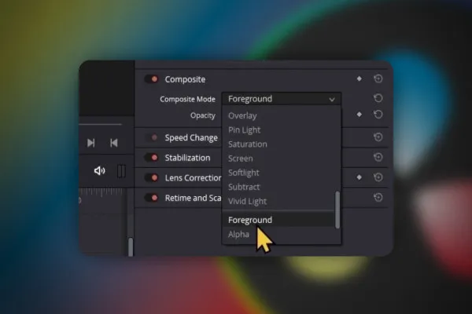Reset Lens Correction settings
The width and height of the screenshot is (472, 314).
pos(378,177)
